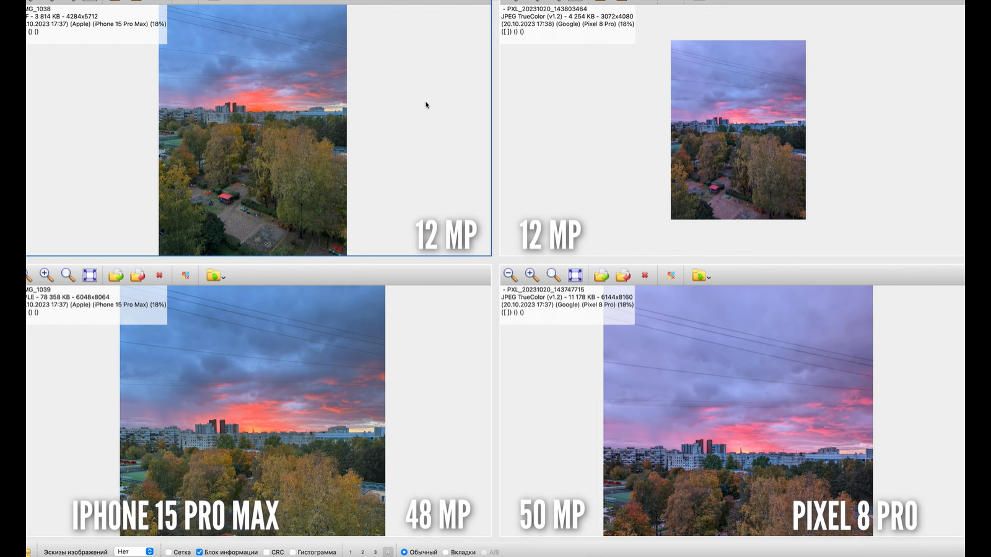
Task: Click the Pixel 8 Pro 50 MP sunset image
Action: [x=738, y=410]
